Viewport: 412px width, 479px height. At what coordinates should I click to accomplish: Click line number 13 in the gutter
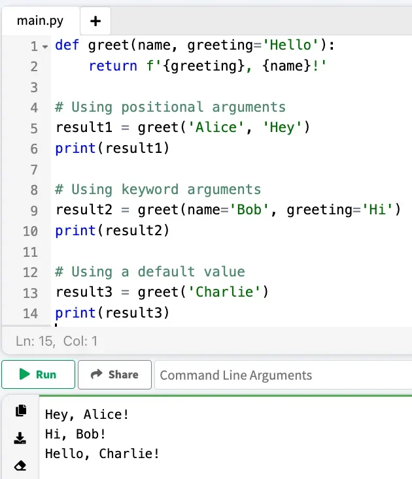30,293
